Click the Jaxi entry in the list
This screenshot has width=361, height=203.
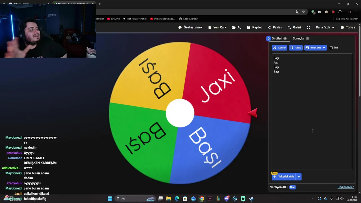[276, 63]
